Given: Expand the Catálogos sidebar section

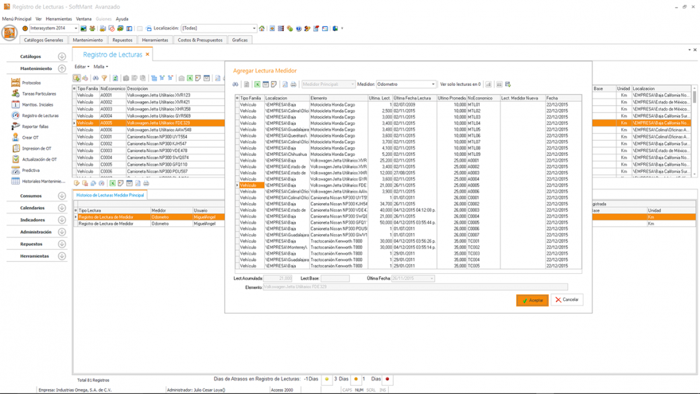Looking at the screenshot, I should click(62, 57).
